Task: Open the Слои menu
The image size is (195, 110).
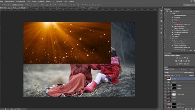Action: pos(28,2)
